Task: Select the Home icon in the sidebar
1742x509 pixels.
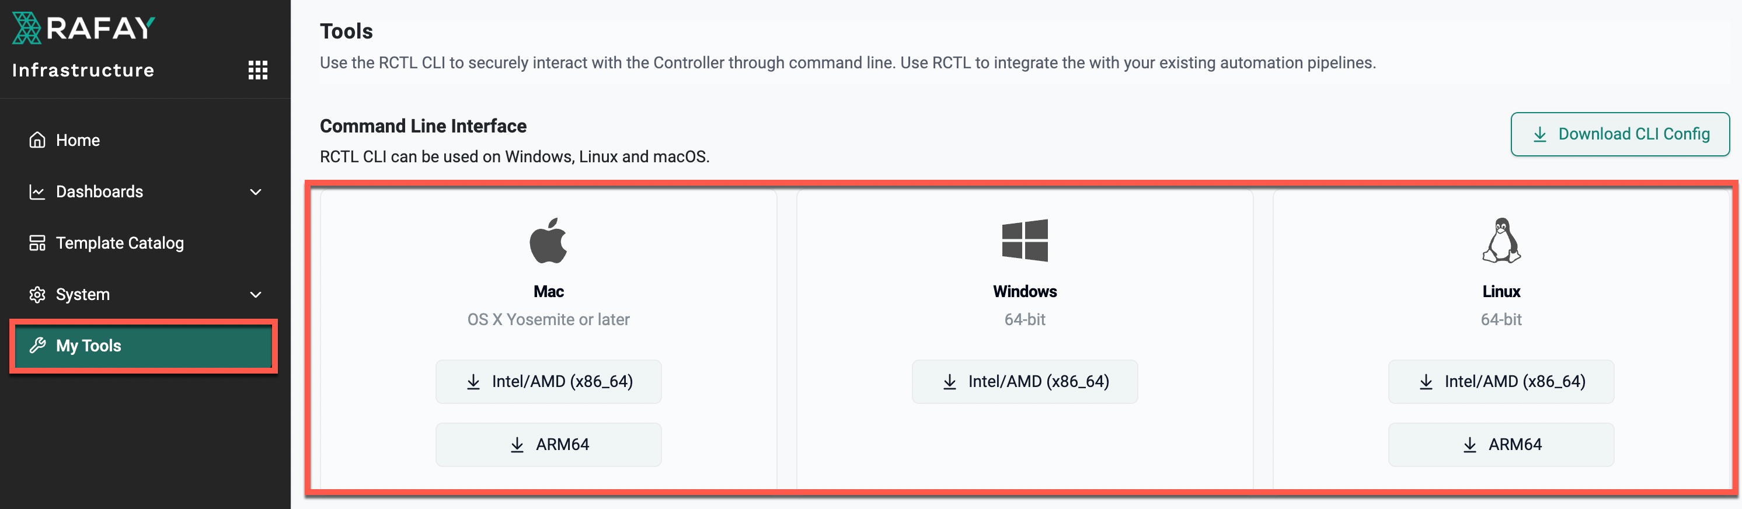Action: [37, 140]
